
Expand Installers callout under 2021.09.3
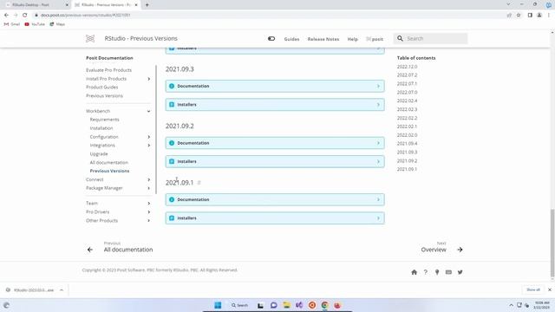click(275, 105)
